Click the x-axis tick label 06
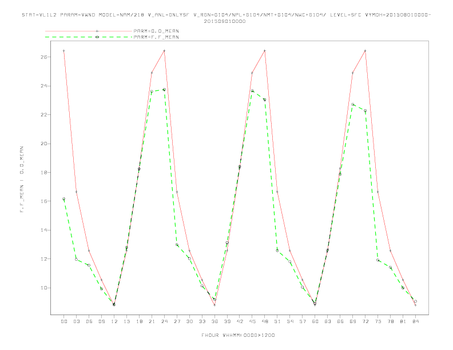This screenshot has width=453, height=350. point(89,321)
